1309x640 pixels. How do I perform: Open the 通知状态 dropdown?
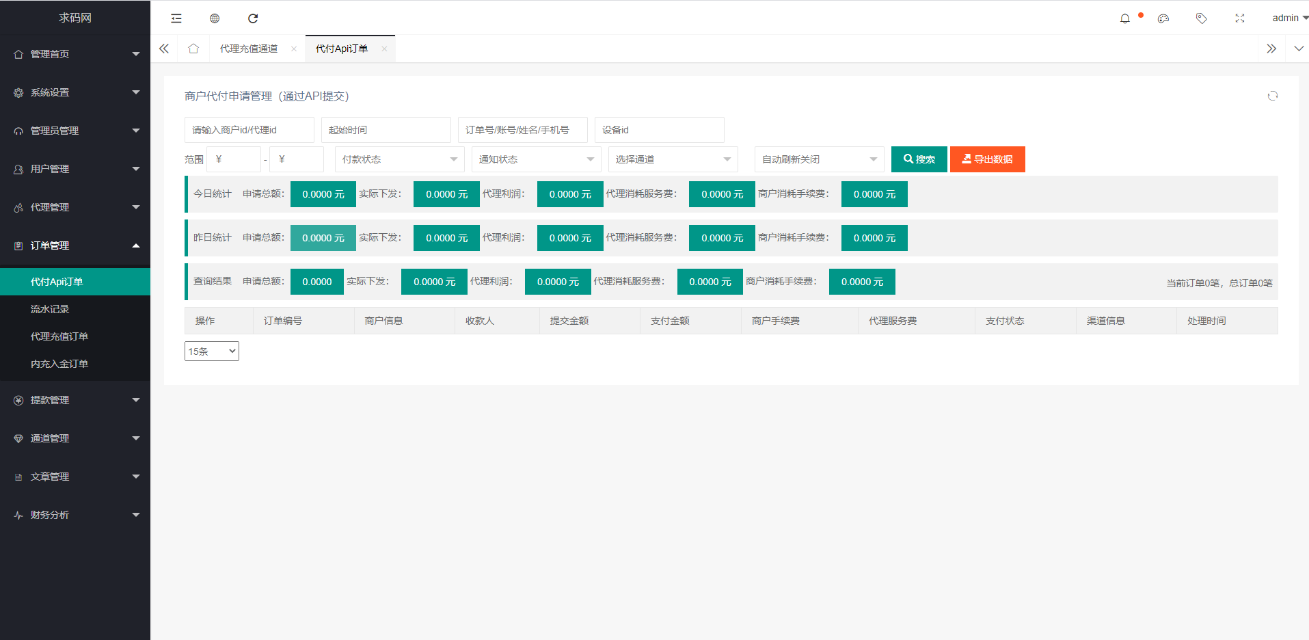click(536, 159)
